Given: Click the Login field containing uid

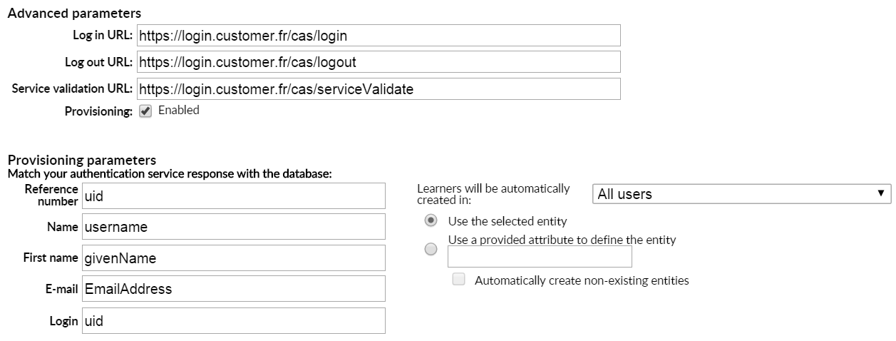Looking at the screenshot, I should (233, 321).
